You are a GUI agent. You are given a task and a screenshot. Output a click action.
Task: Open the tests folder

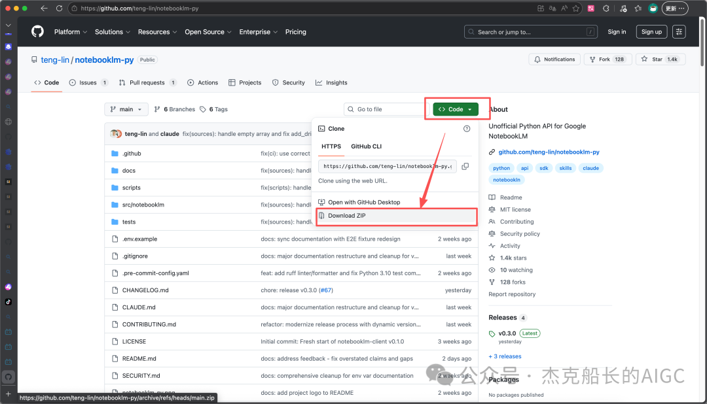point(129,222)
